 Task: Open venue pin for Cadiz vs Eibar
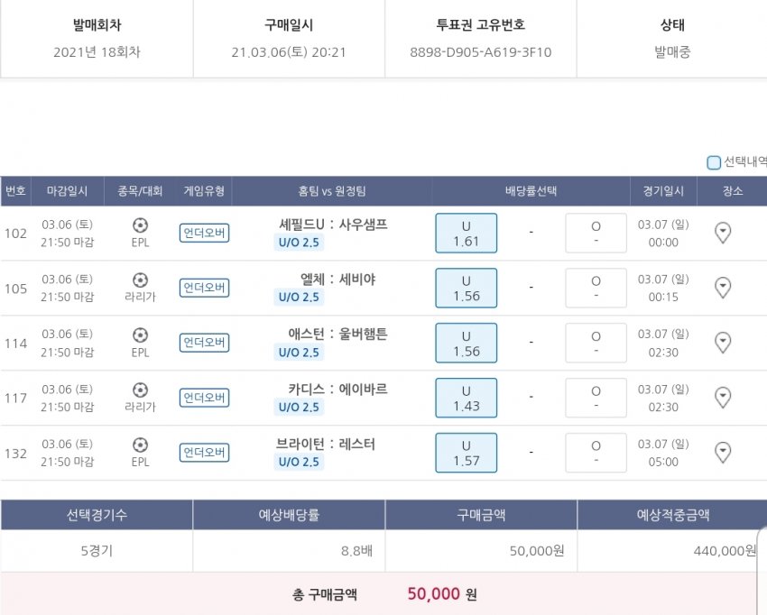point(722,398)
